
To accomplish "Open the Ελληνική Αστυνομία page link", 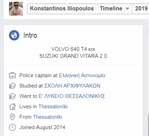I will pos(82,75).
